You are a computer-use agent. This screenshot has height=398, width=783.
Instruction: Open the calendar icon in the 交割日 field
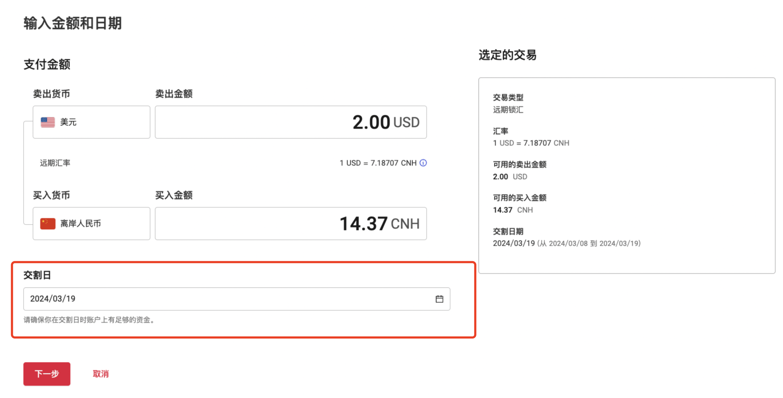(x=439, y=299)
